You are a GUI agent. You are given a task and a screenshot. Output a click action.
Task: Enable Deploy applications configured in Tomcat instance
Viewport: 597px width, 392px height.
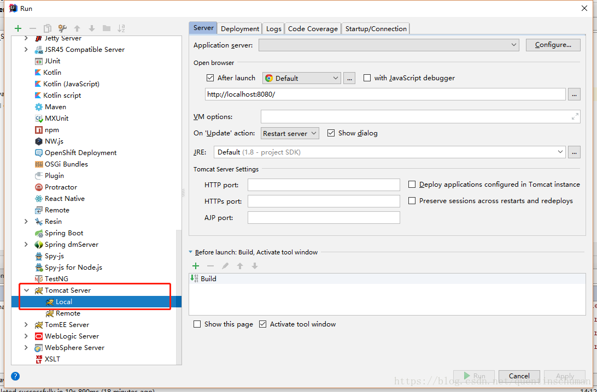[x=412, y=185]
